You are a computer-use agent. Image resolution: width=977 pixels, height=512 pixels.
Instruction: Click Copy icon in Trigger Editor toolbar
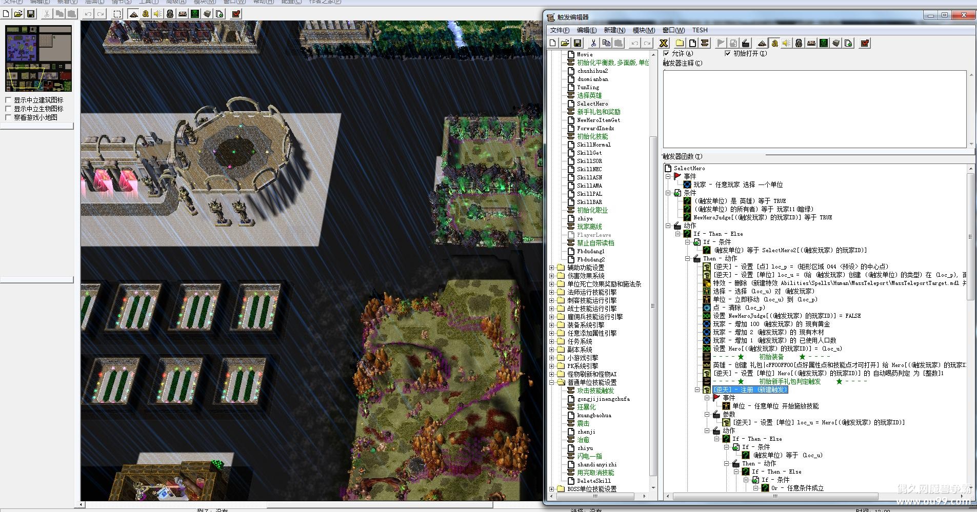click(x=606, y=43)
